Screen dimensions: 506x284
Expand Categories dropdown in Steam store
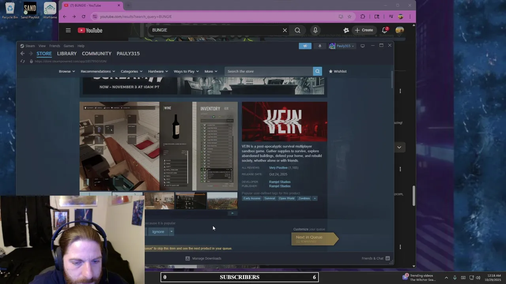coord(132,71)
